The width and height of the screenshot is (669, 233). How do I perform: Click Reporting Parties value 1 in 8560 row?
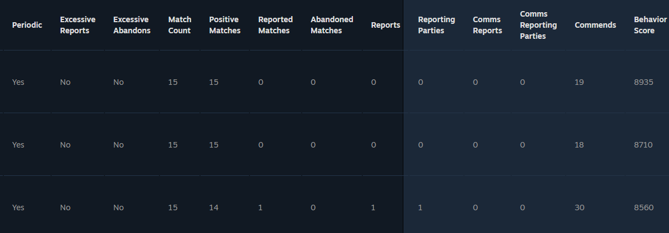(x=421, y=207)
